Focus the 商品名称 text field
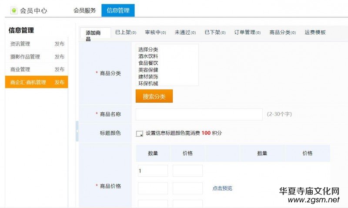This screenshot has height=208, width=348. (199, 114)
